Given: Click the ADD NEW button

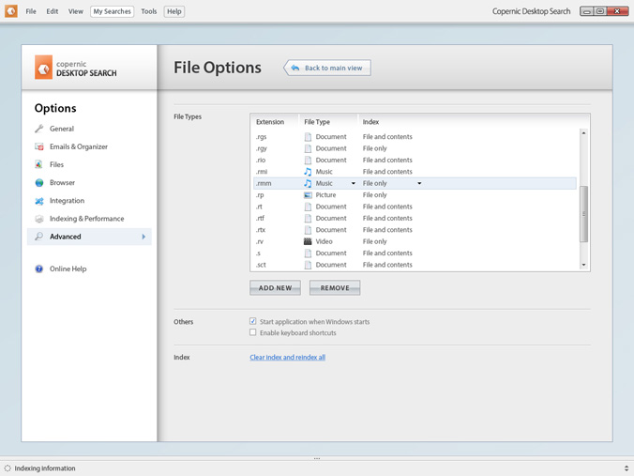Looking at the screenshot, I should [x=275, y=288].
